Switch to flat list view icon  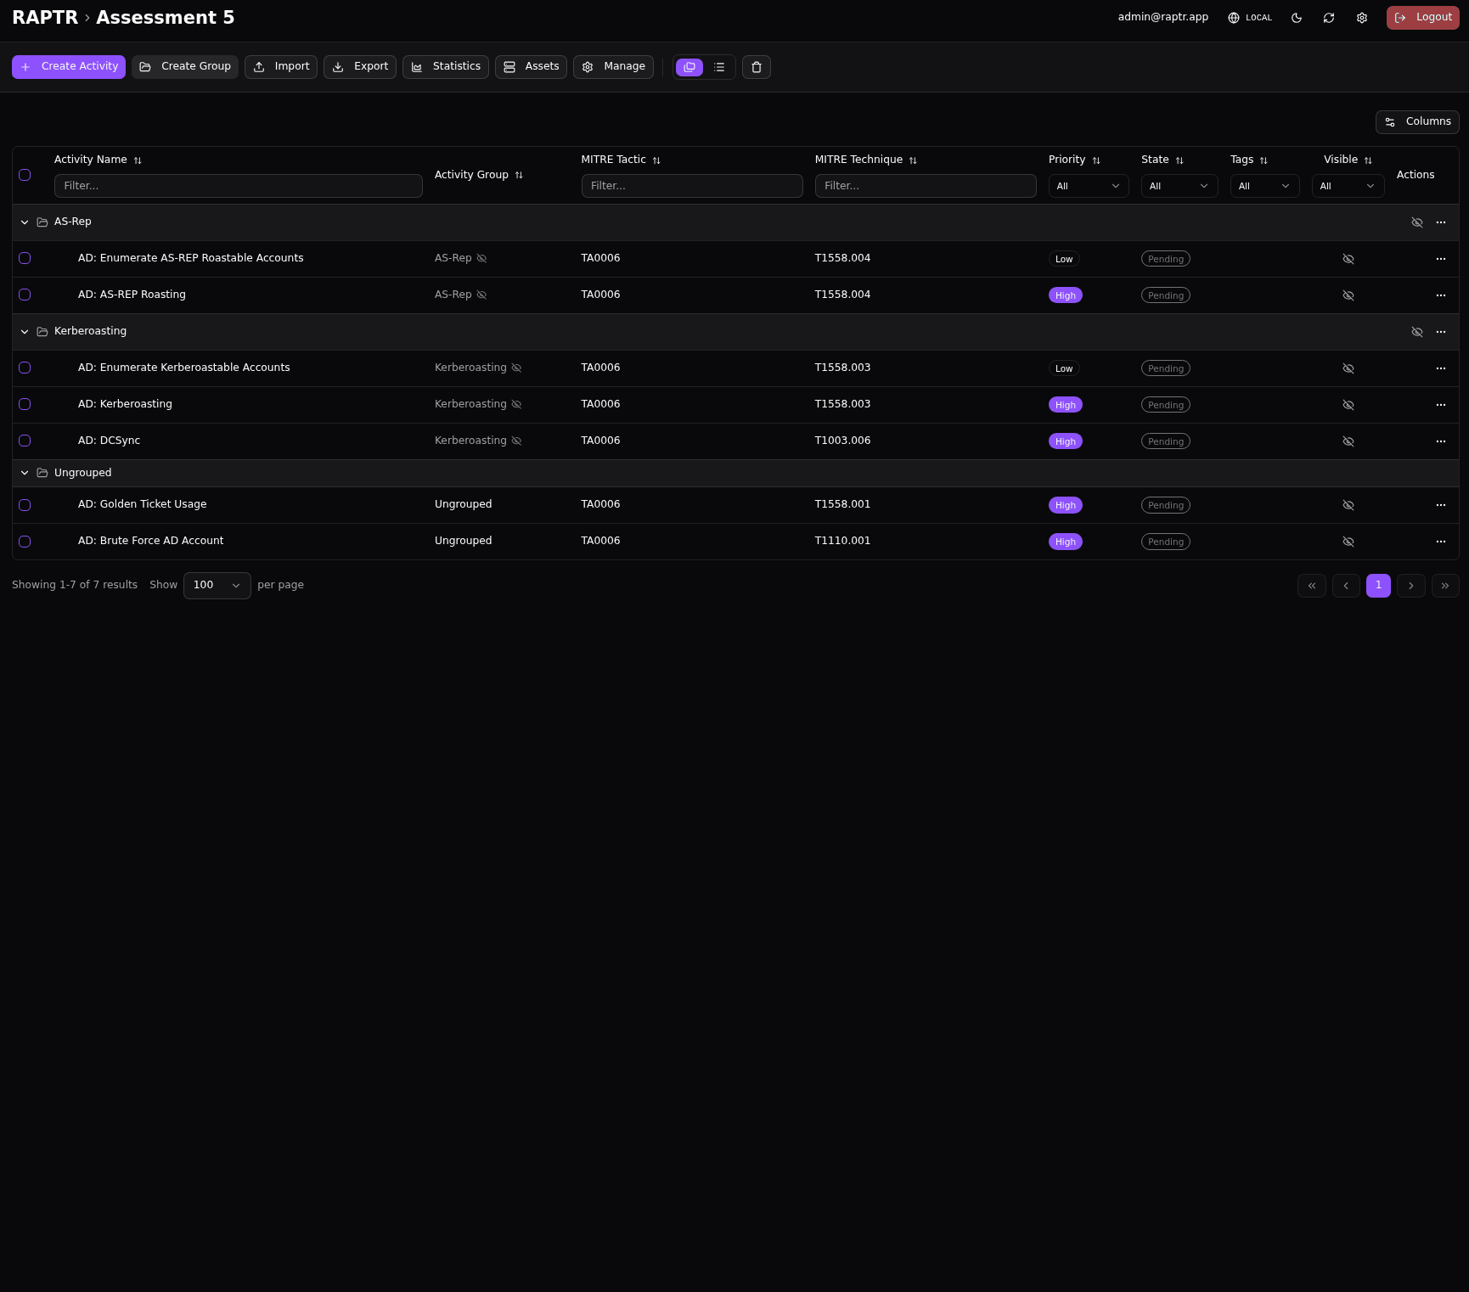[719, 67]
